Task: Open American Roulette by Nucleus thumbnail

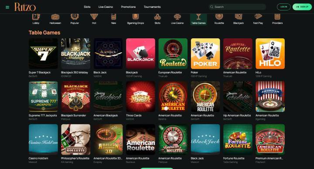Action: [140, 139]
